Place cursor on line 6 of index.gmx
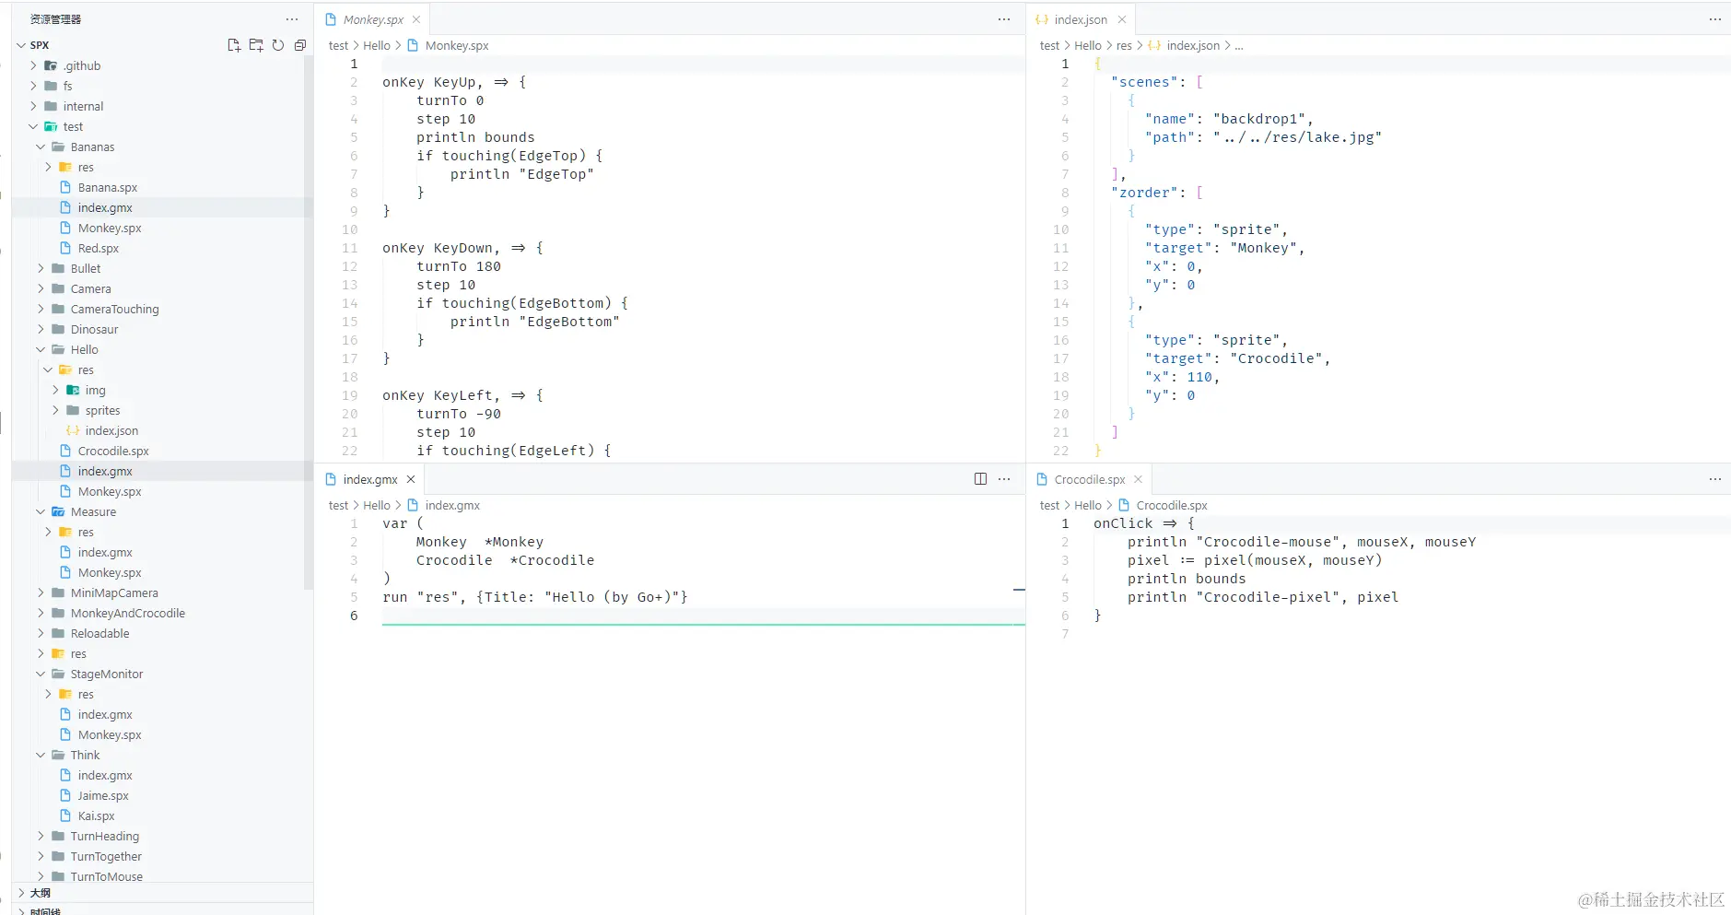The width and height of the screenshot is (1731, 915). [x=703, y=616]
